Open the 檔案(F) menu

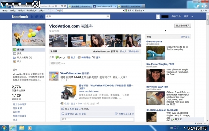coord(5,10)
